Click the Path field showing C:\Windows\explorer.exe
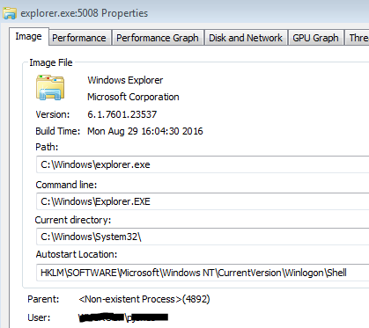This screenshot has height=328, width=369. 203,164
